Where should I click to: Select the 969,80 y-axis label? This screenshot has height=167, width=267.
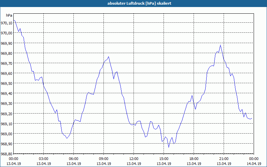6,53
